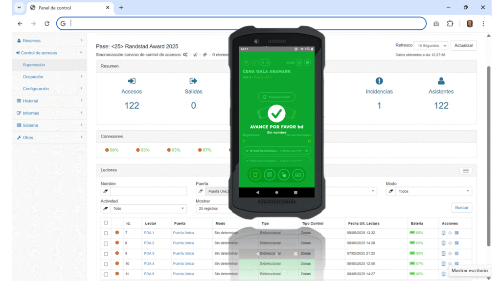The width and height of the screenshot is (501, 281).
Task: Open the Lectores panel hamburger menu
Action: pos(466,171)
